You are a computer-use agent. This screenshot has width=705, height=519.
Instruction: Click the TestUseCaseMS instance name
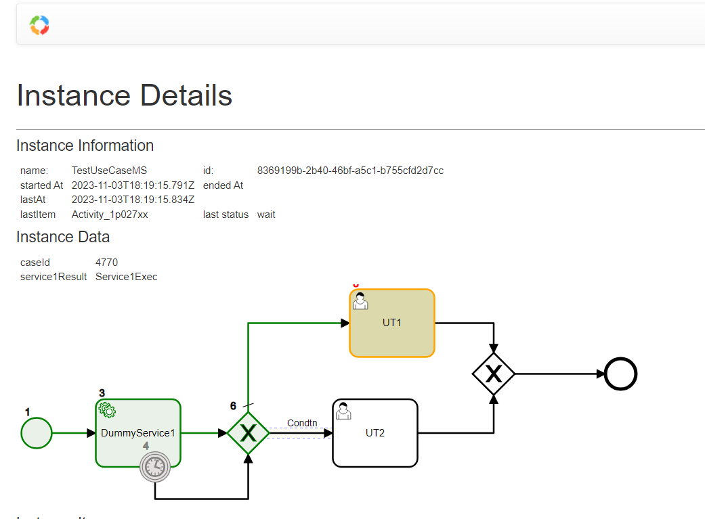pyautogui.click(x=108, y=171)
